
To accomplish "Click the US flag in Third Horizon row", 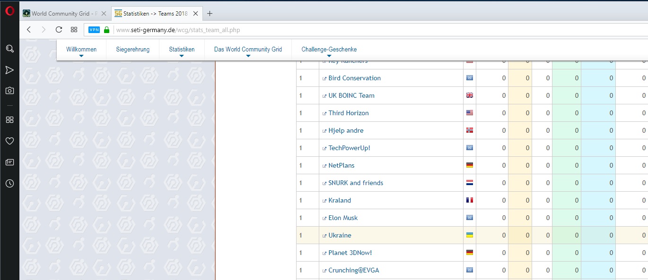I will [x=470, y=113].
